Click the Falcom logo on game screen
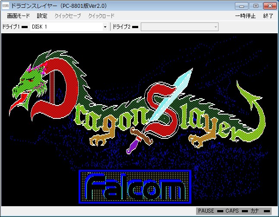This screenshot has width=279, height=217. coord(135,187)
